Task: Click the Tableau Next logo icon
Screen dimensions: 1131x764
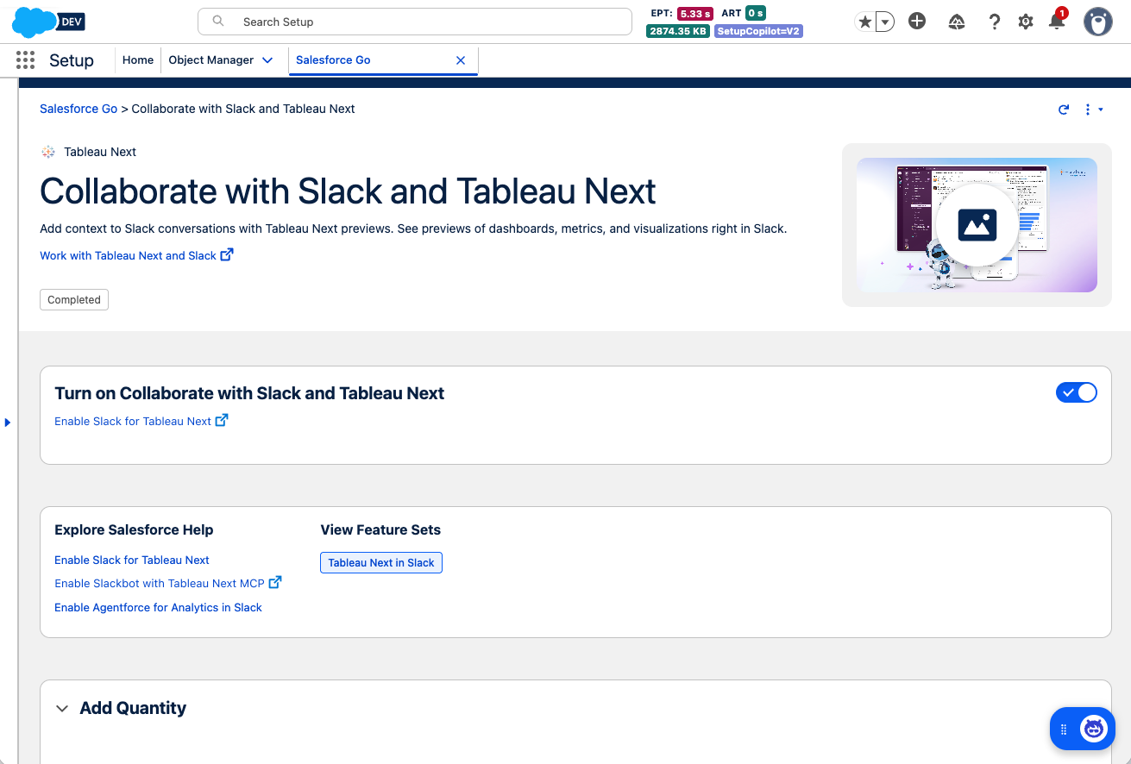Action: [48, 152]
